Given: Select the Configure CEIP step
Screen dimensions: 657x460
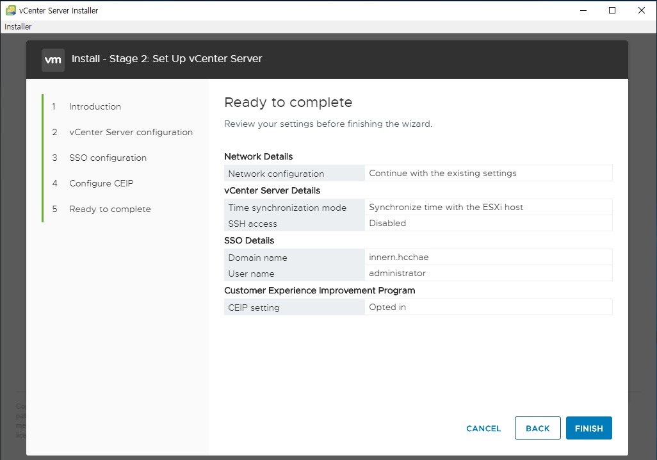Looking at the screenshot, I should pyautogui.click(x=101, y=183).
